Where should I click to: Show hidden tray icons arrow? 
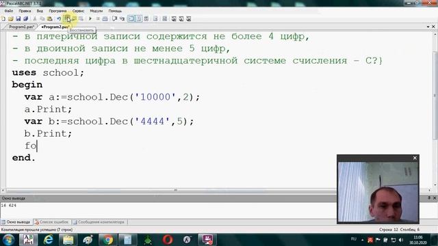(362, 240)
